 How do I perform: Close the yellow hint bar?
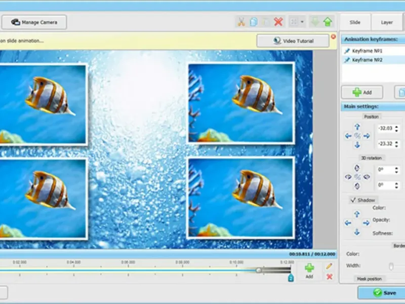[334, 36]
